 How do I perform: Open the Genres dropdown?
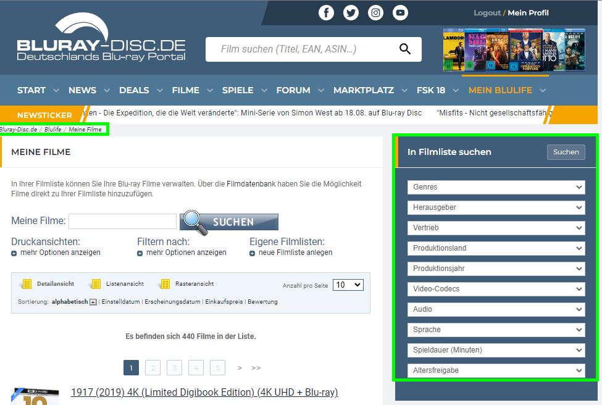point(496,187)
